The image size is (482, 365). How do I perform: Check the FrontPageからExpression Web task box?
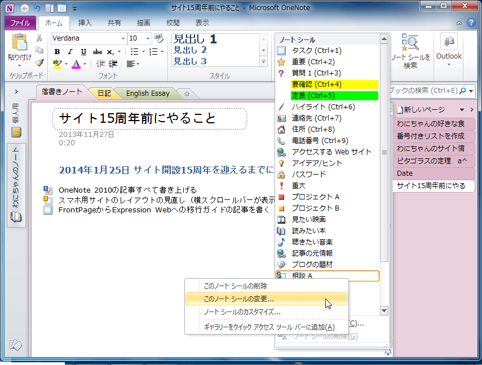pos(48,211)
